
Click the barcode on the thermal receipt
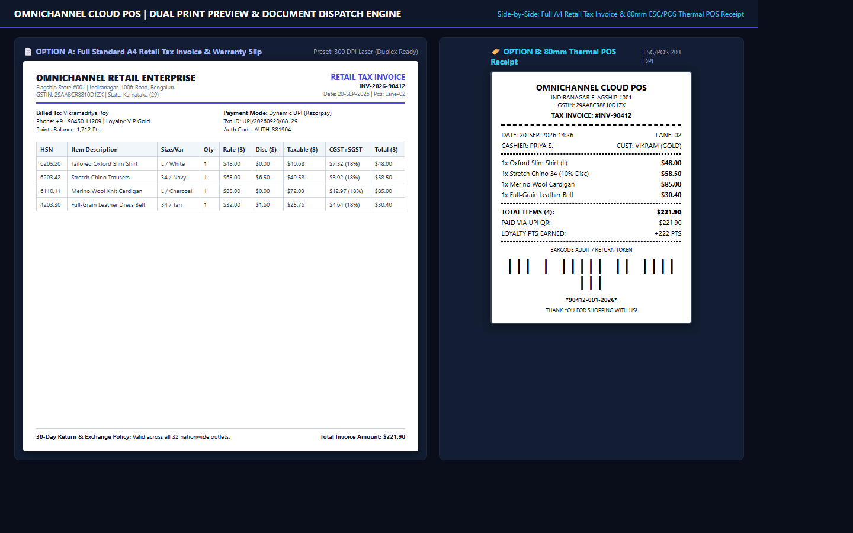(x=591, y=274)
